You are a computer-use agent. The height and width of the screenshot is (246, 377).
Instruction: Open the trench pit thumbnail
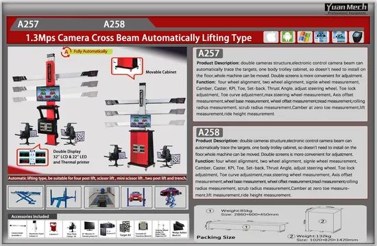pyautogui.click(x=101, y=197)
